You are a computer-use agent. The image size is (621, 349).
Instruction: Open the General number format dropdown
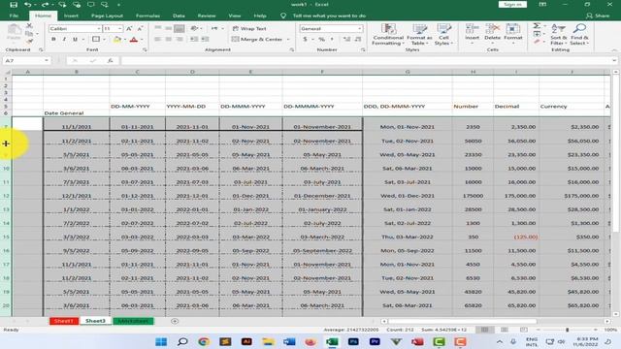point(360,28)
